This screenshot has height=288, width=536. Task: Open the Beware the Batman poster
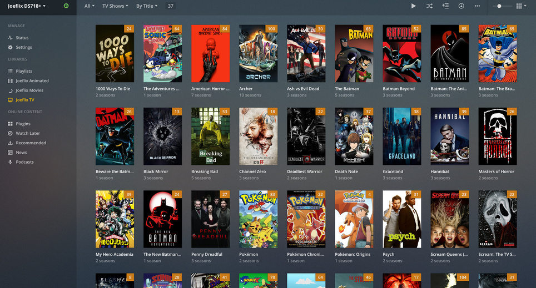(115, 137)
